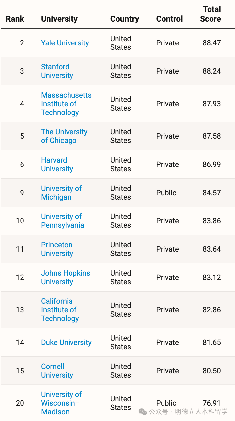
Task: Visit the University of Wisconsin–Madison link
Action: (x=61, y=403)
